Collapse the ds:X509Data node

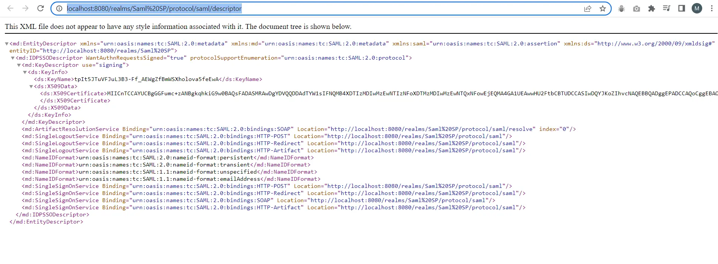[x=31, y=87]
